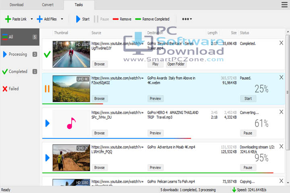Viewport: 290px width, 193px height.
Task: Open the hamburger main menu icon
Action: (x=284, y=4)
